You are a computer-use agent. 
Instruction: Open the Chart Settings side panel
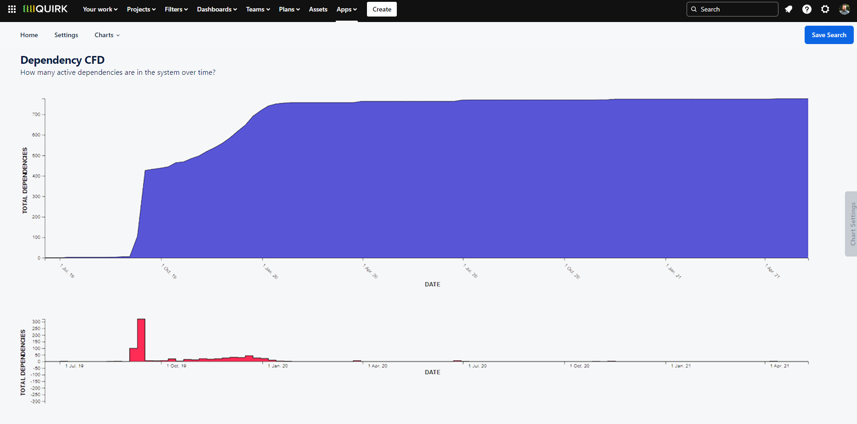[x=851, y=223]
